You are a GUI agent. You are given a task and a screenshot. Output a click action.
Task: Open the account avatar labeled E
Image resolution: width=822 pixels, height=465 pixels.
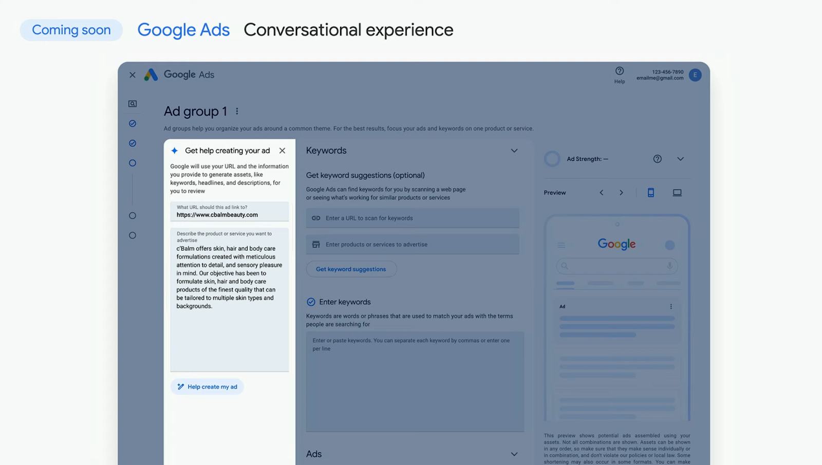[695, 75]
